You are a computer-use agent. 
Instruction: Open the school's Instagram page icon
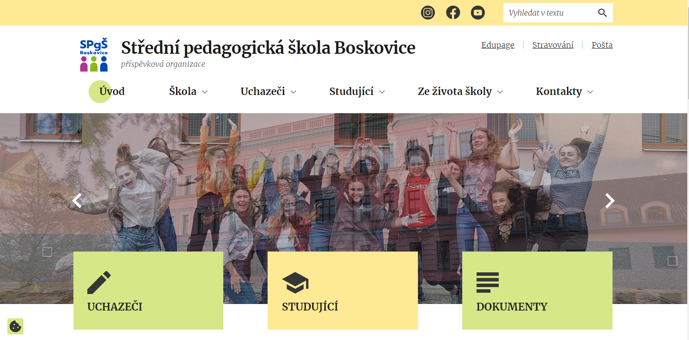(x=428, y=13)
